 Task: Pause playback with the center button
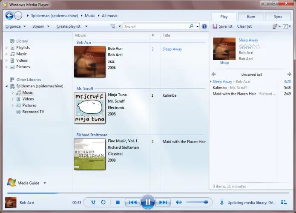[x=147, y=202]
